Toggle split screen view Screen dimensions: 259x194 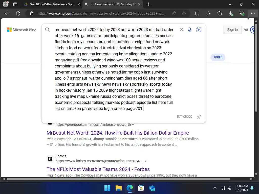tap(197, 13)
